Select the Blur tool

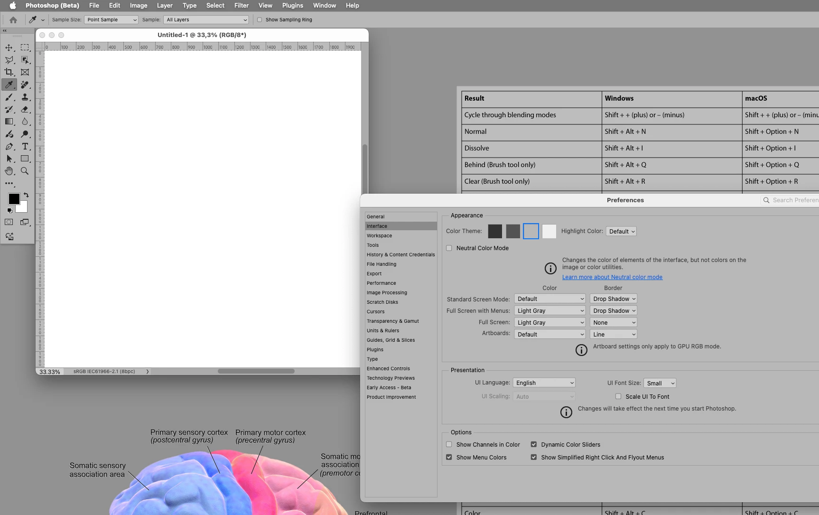click(x=25, y=122)
